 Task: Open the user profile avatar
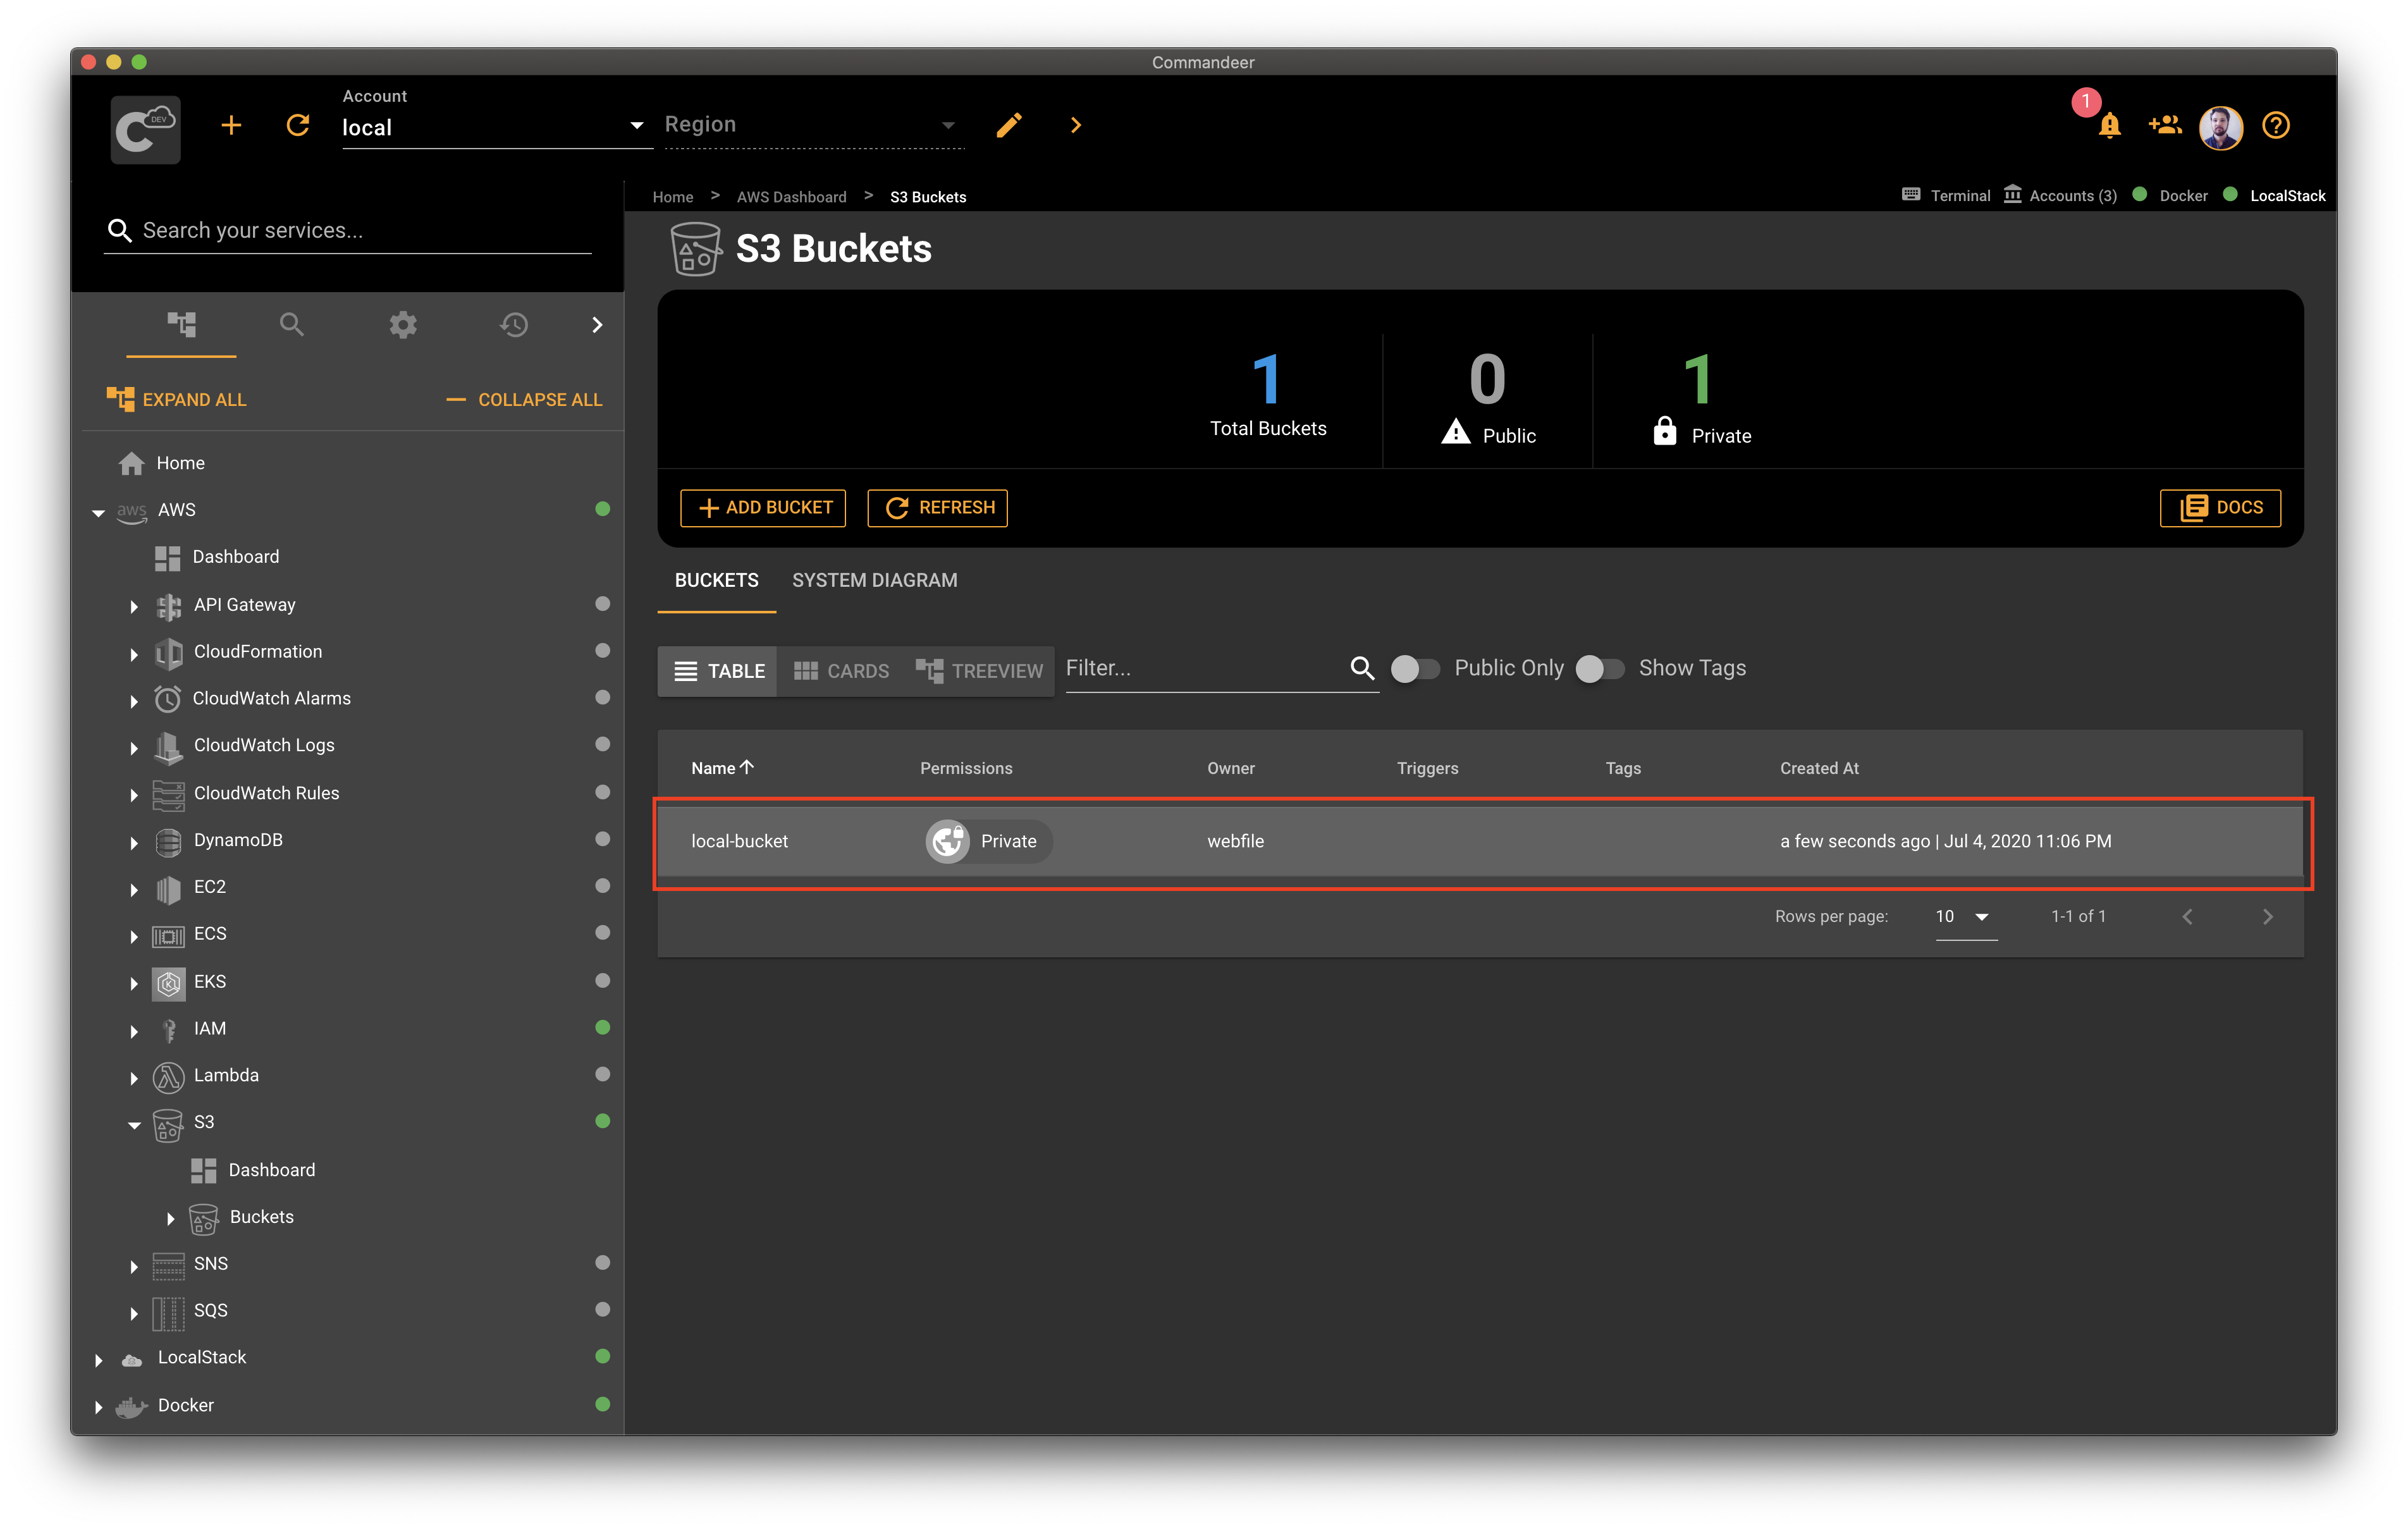[x=2220, y=127]
